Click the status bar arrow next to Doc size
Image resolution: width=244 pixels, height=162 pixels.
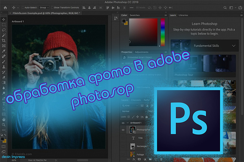(56, 160)
